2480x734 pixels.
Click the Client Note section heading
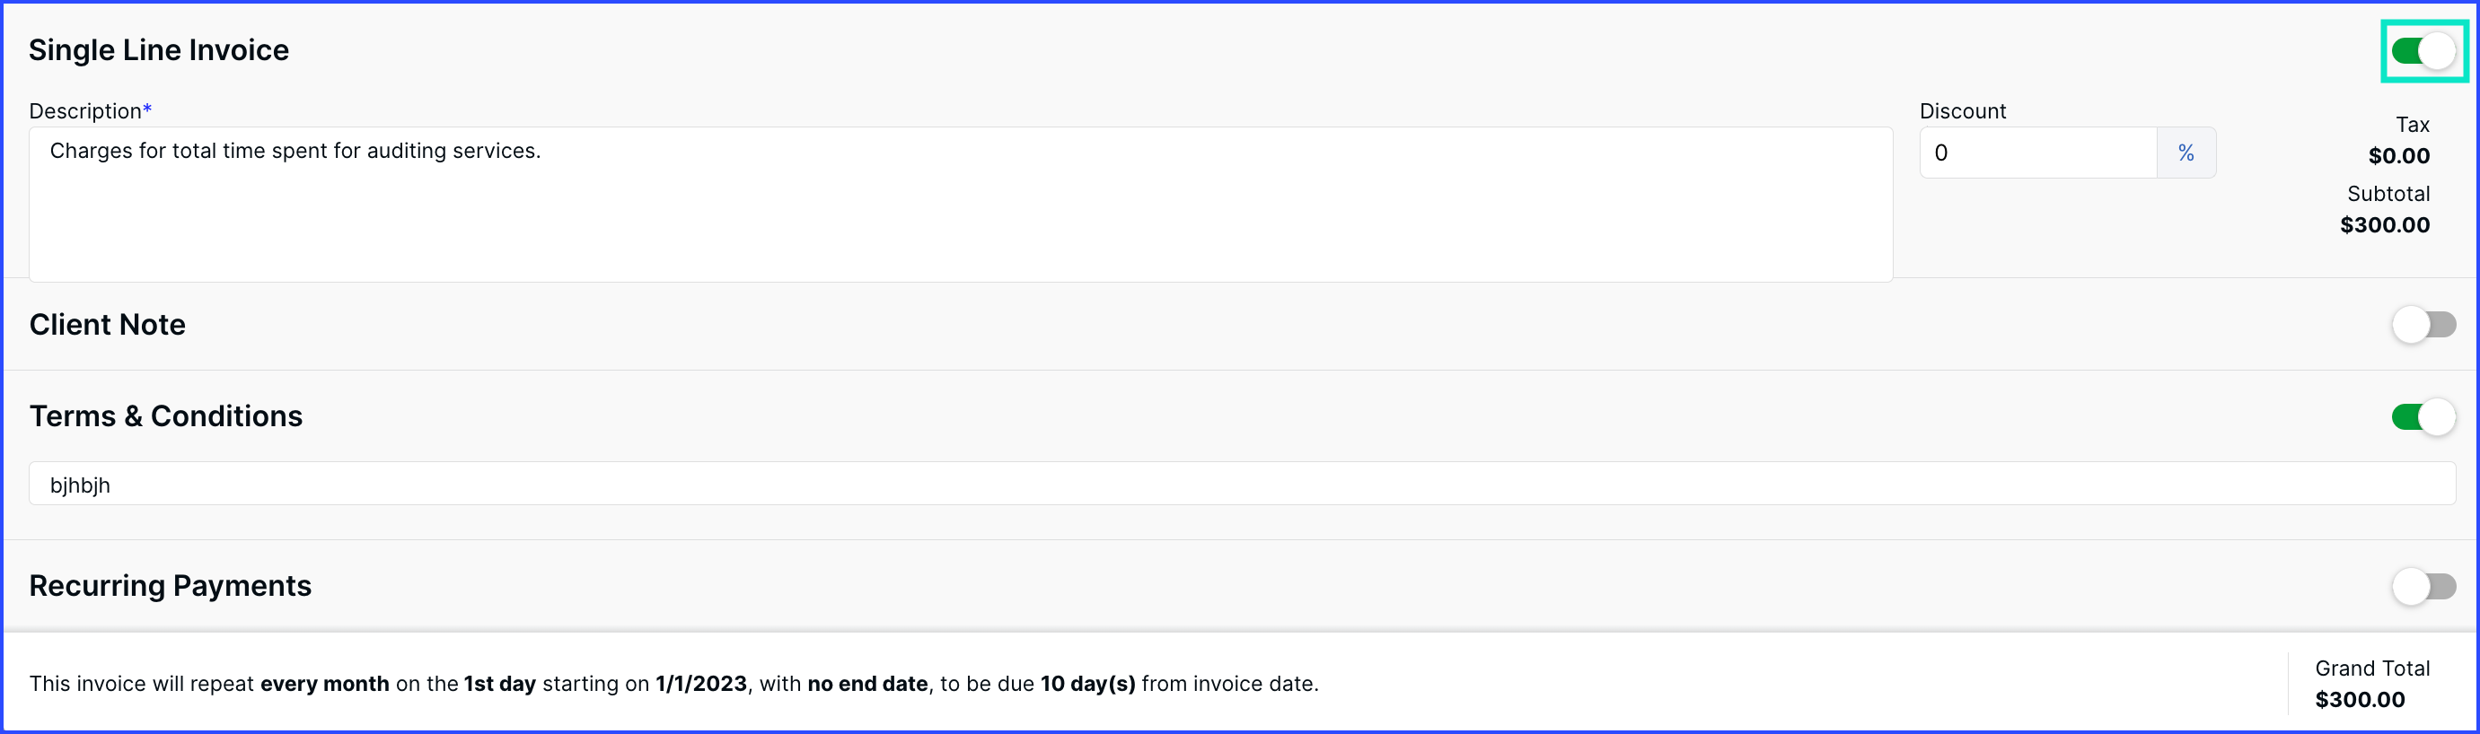[x=107, y=324]
